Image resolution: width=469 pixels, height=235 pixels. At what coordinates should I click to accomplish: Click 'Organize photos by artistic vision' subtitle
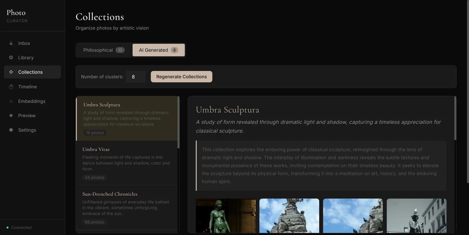pos(112,28)
